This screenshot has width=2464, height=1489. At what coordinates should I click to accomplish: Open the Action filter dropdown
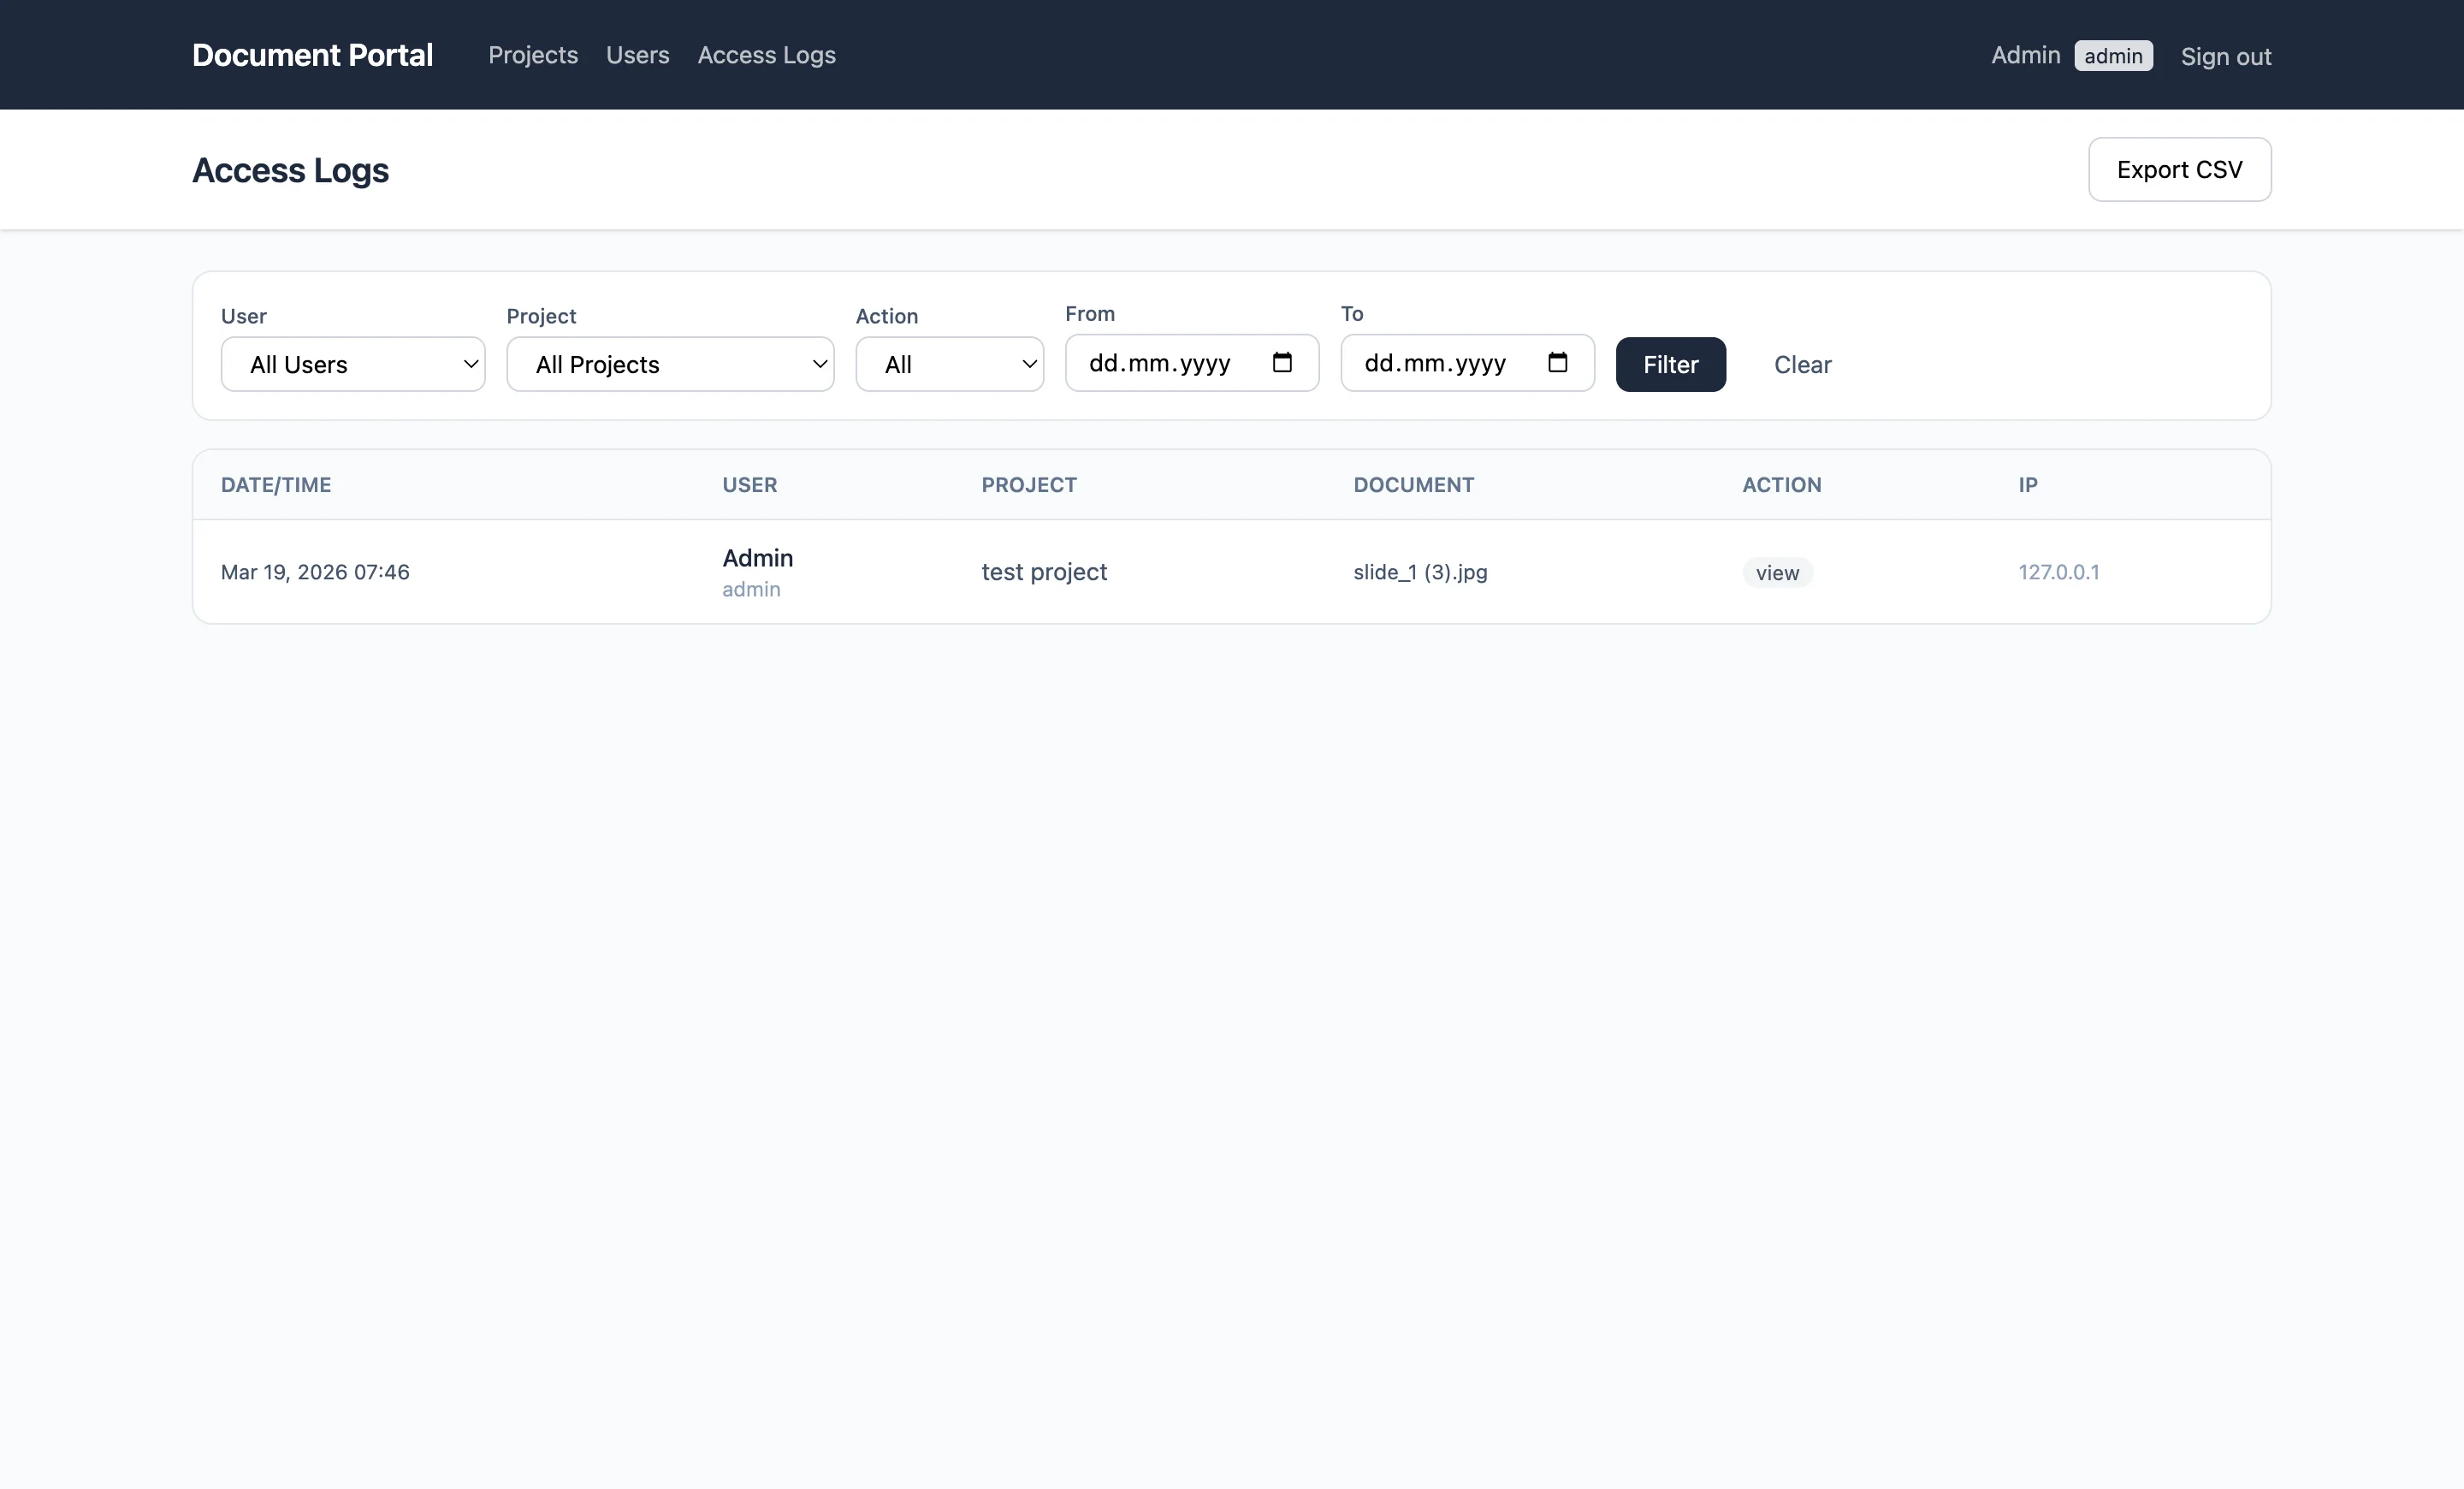(x=949, y=364)
